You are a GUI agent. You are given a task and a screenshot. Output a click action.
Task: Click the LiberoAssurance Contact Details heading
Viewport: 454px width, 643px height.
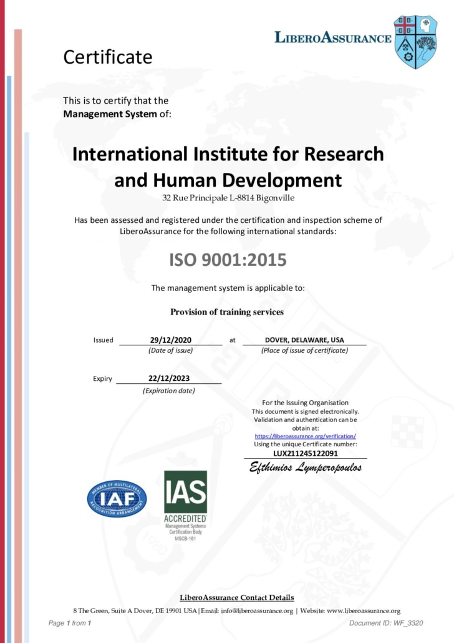[x=237, y=597]
